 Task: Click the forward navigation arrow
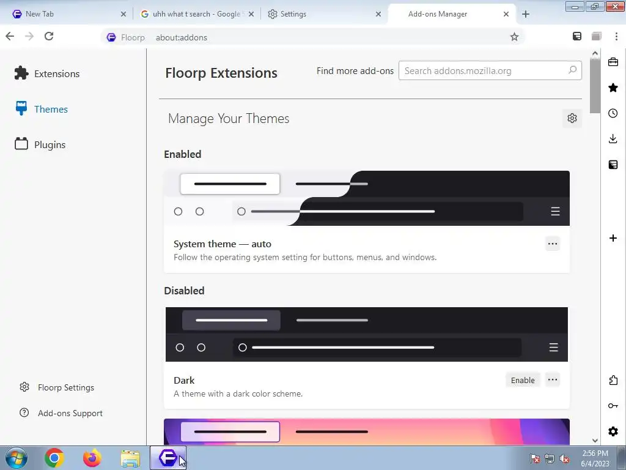pyautogui.click(x=29, y=36)
